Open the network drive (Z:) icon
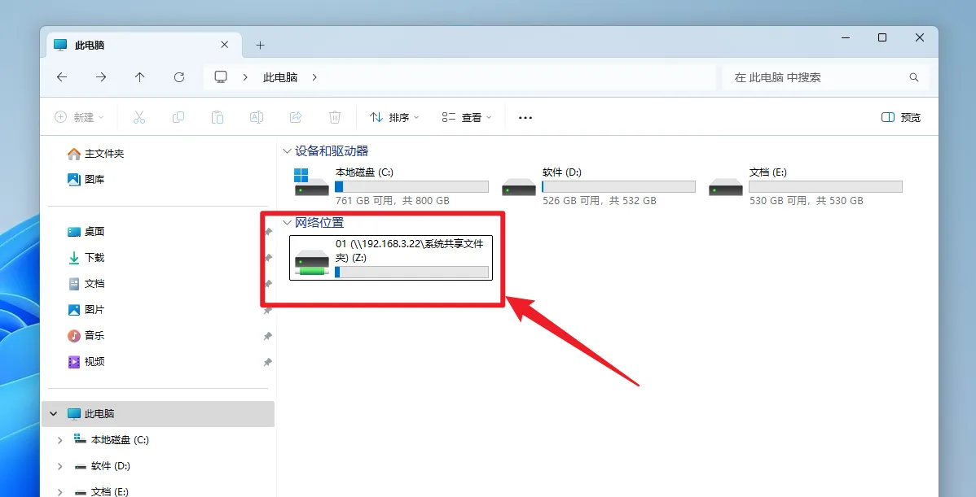This screenshot has width=976, height=497. [311, 262]
